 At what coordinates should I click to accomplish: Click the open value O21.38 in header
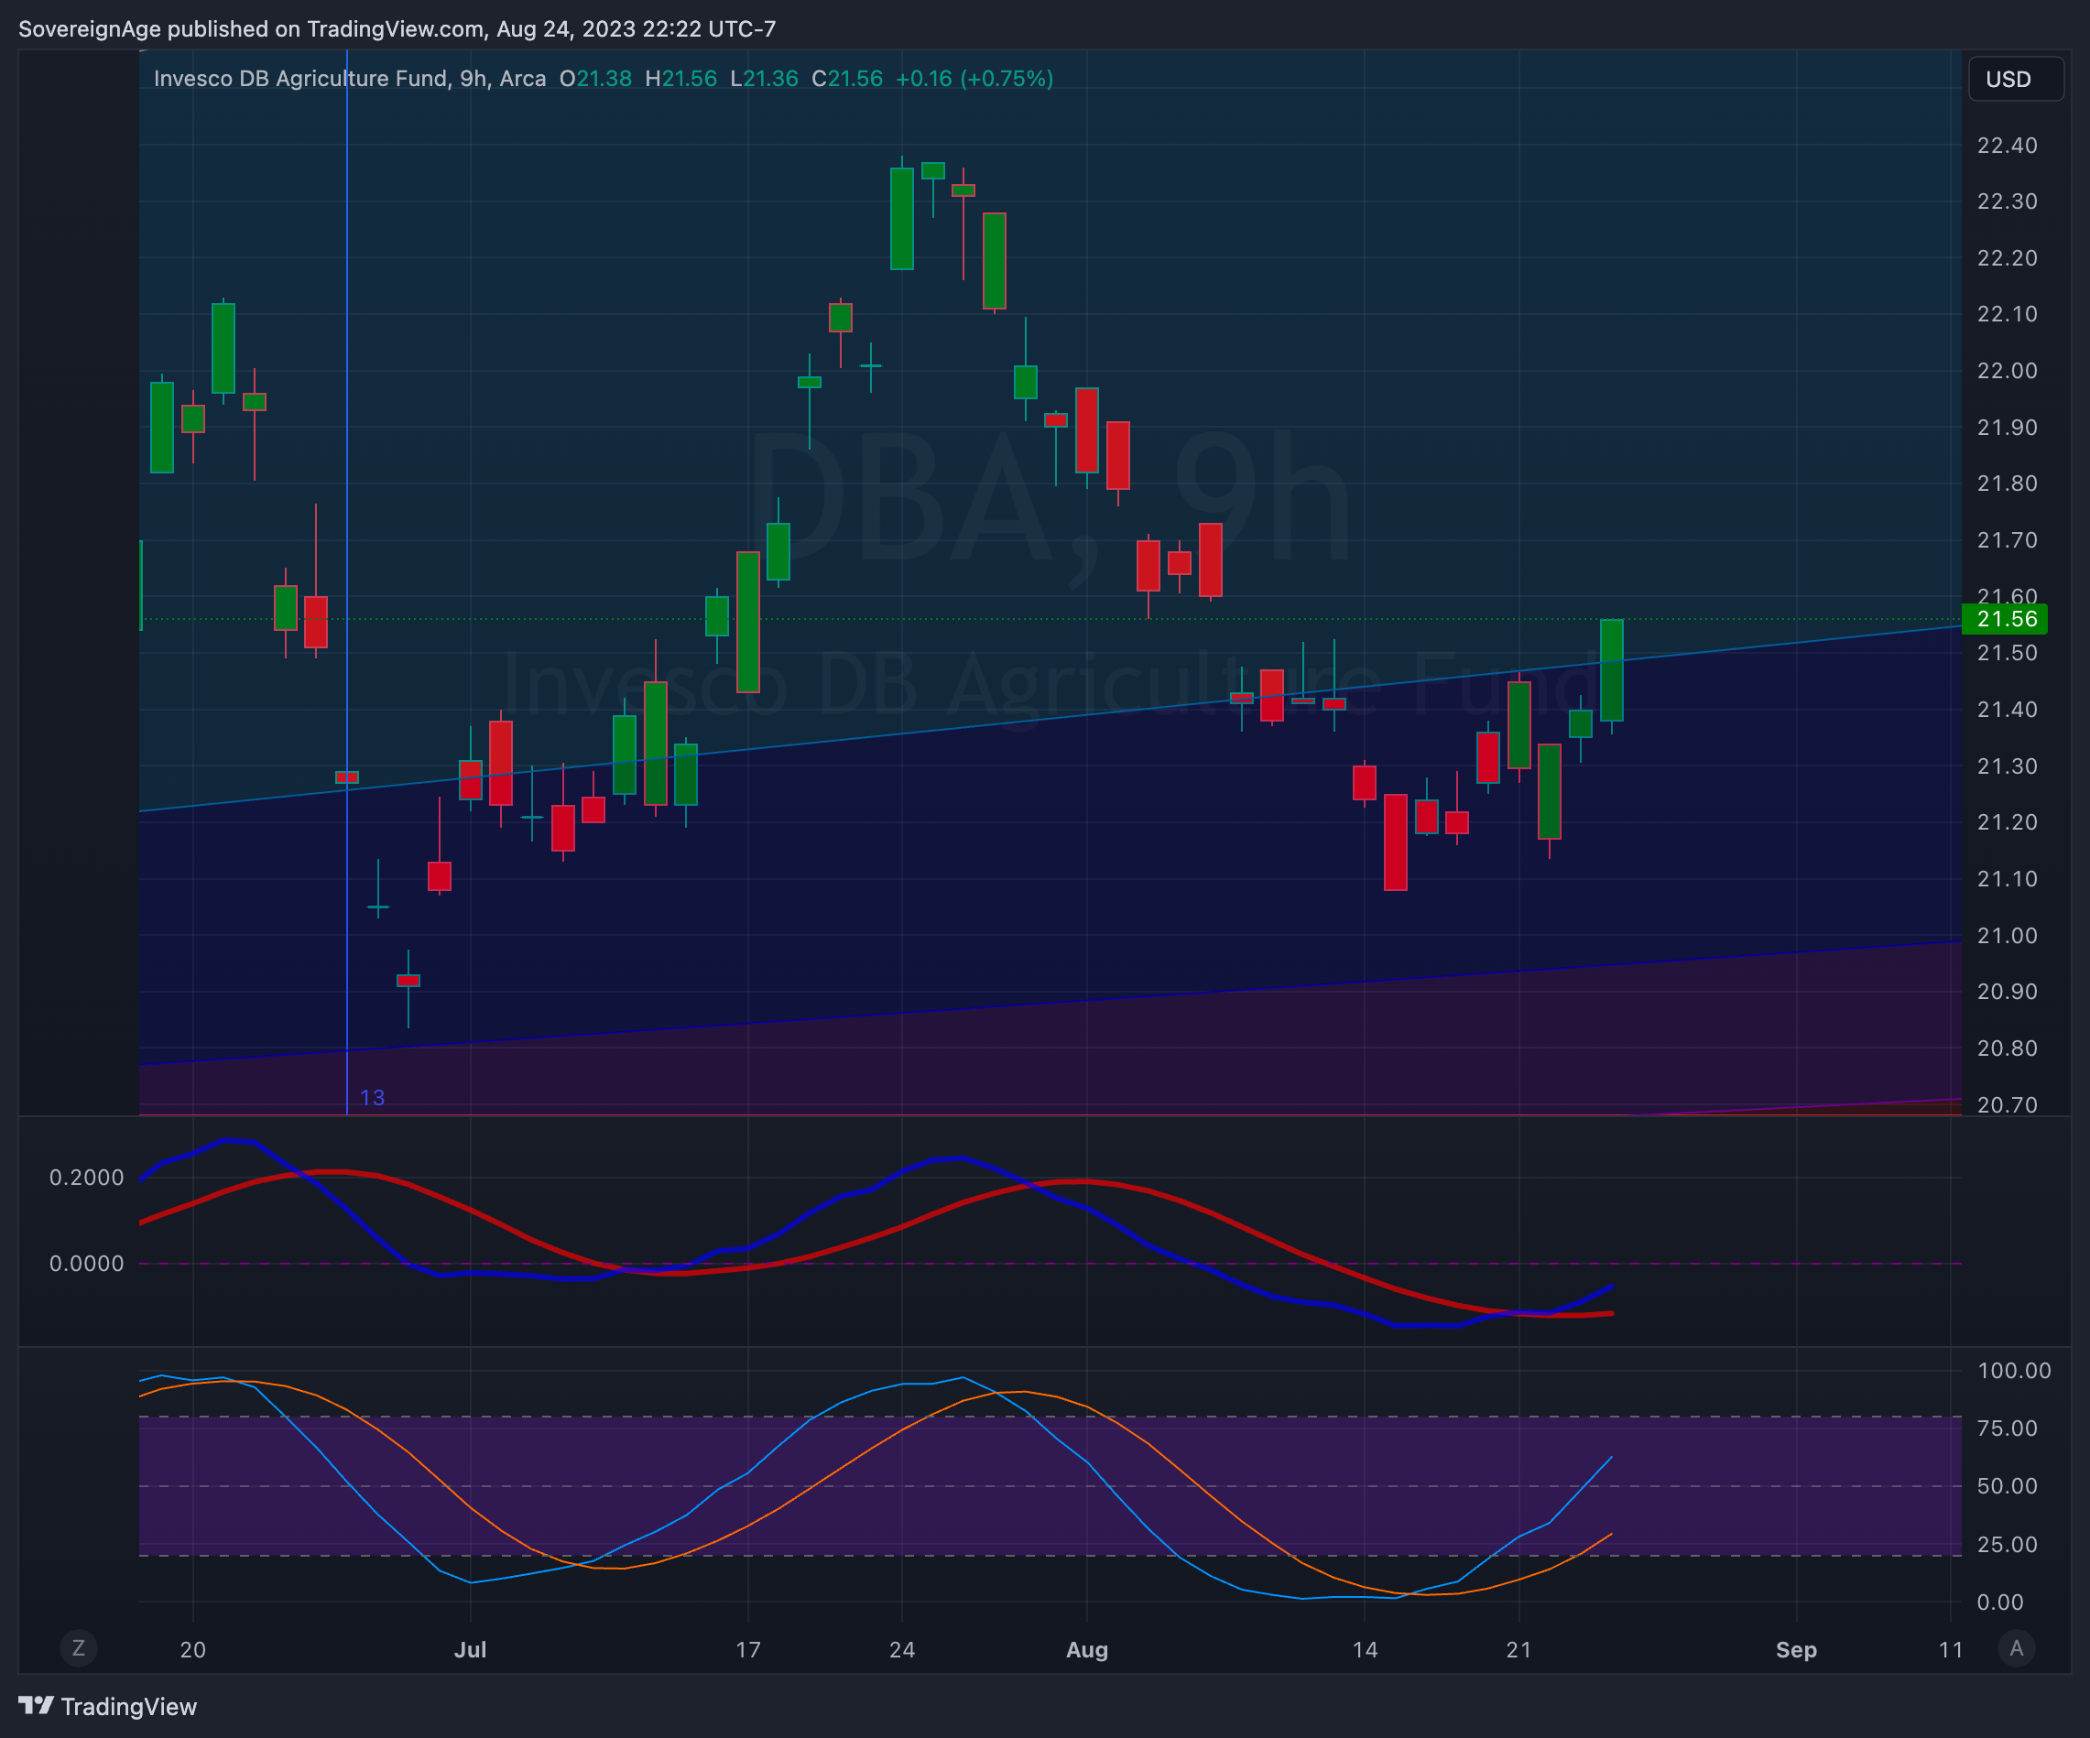[595, 79]
